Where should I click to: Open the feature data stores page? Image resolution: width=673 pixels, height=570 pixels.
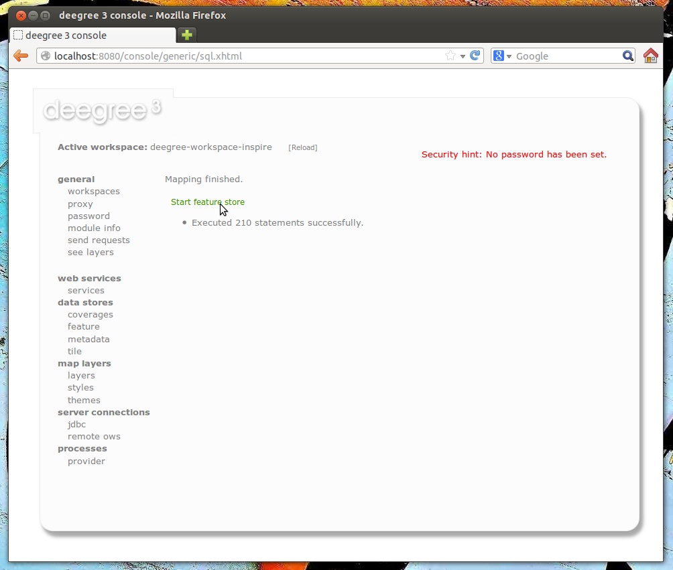84,327
